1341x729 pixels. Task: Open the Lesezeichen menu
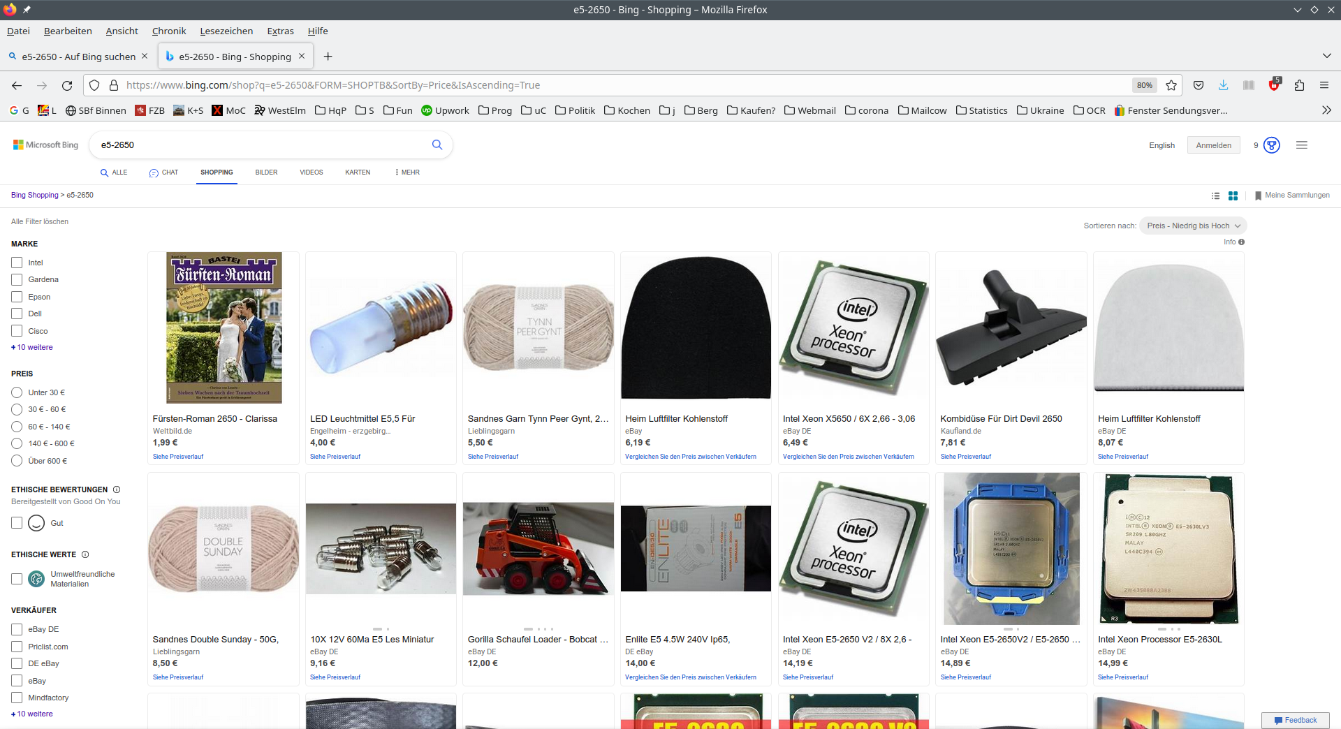pos(226,31)
